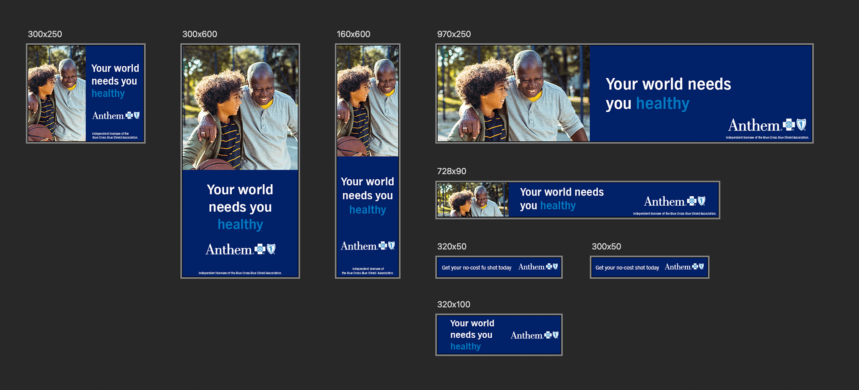Click the Anthem logo in the 970x250 banner
This screenshot has width=859, height=390.
(767, 125)
